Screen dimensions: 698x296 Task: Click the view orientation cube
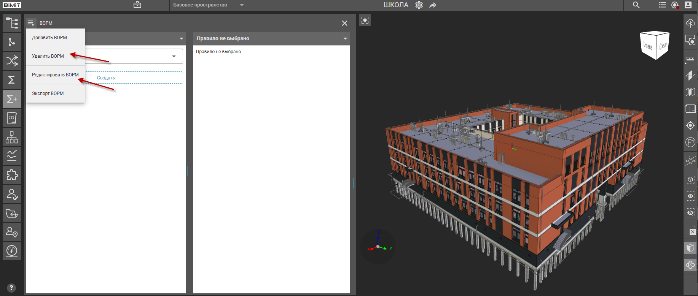point(655,45)
